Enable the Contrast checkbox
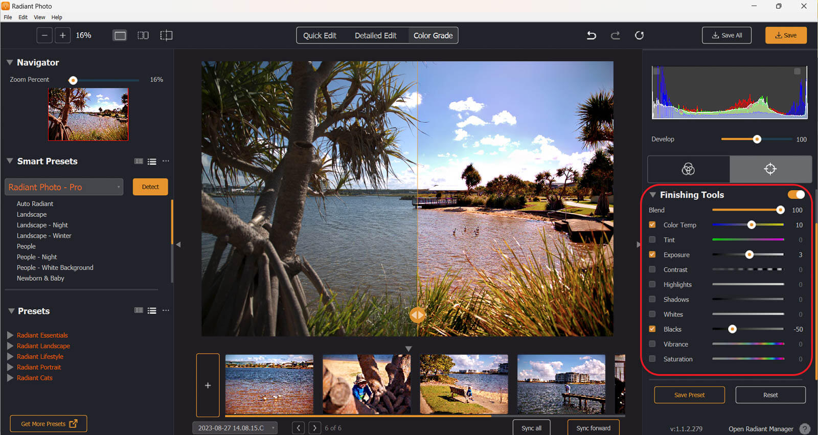Viewport: 818px width, 435px height. coord(652,269)
